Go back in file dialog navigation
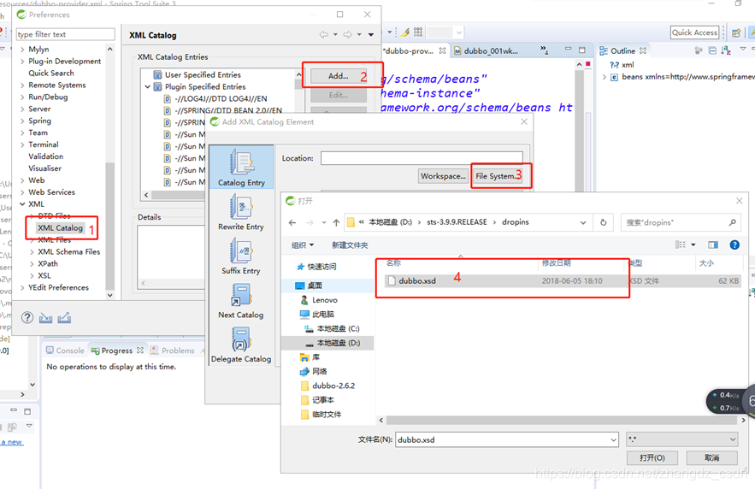The width and height of the screenshot is (755, 489). (x=292, y=222)
